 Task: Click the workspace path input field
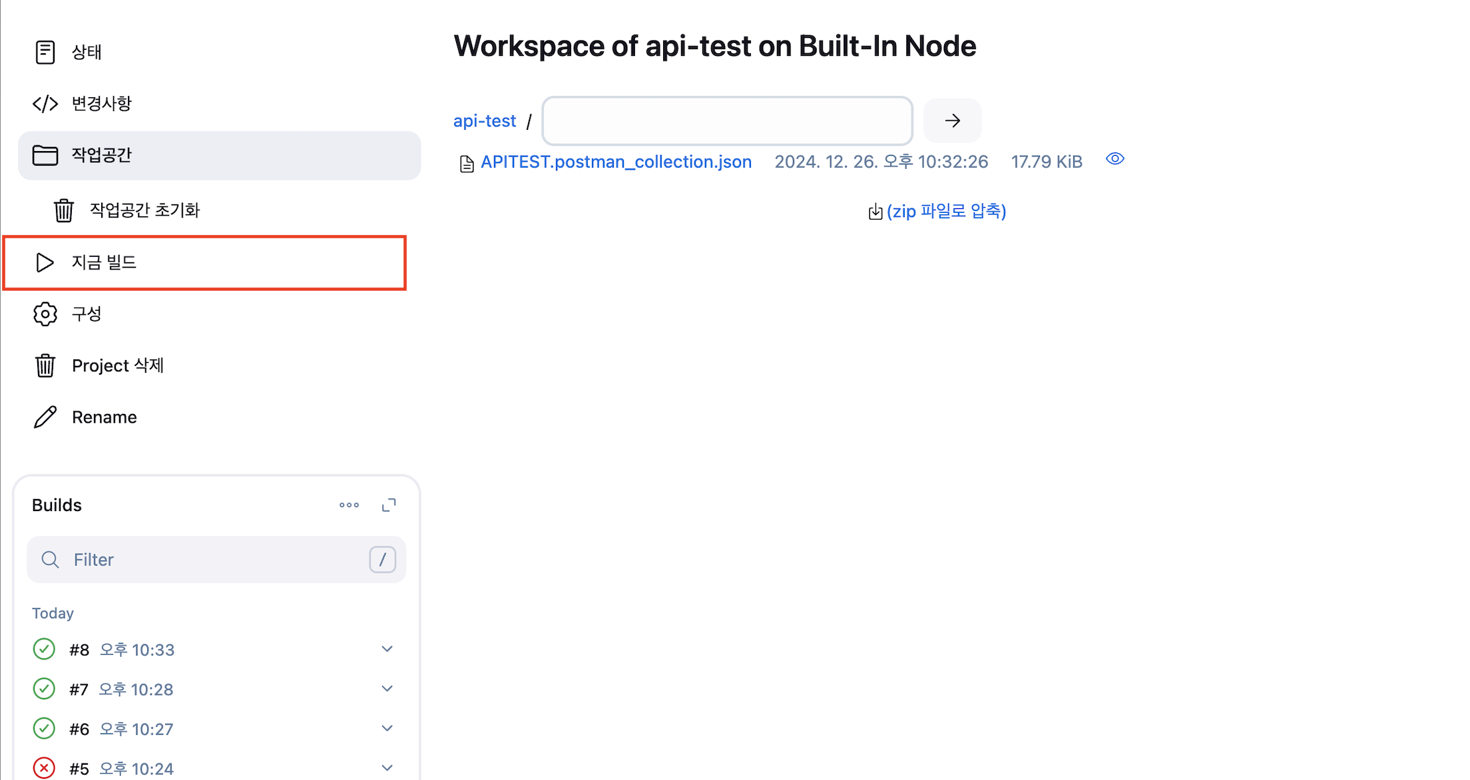(727, 121)
